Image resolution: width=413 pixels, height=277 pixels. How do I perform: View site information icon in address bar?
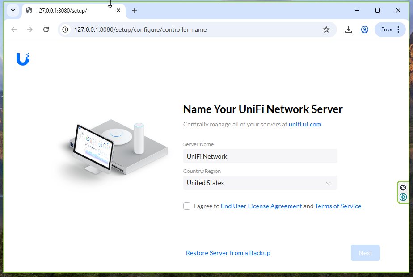[65, 29]
